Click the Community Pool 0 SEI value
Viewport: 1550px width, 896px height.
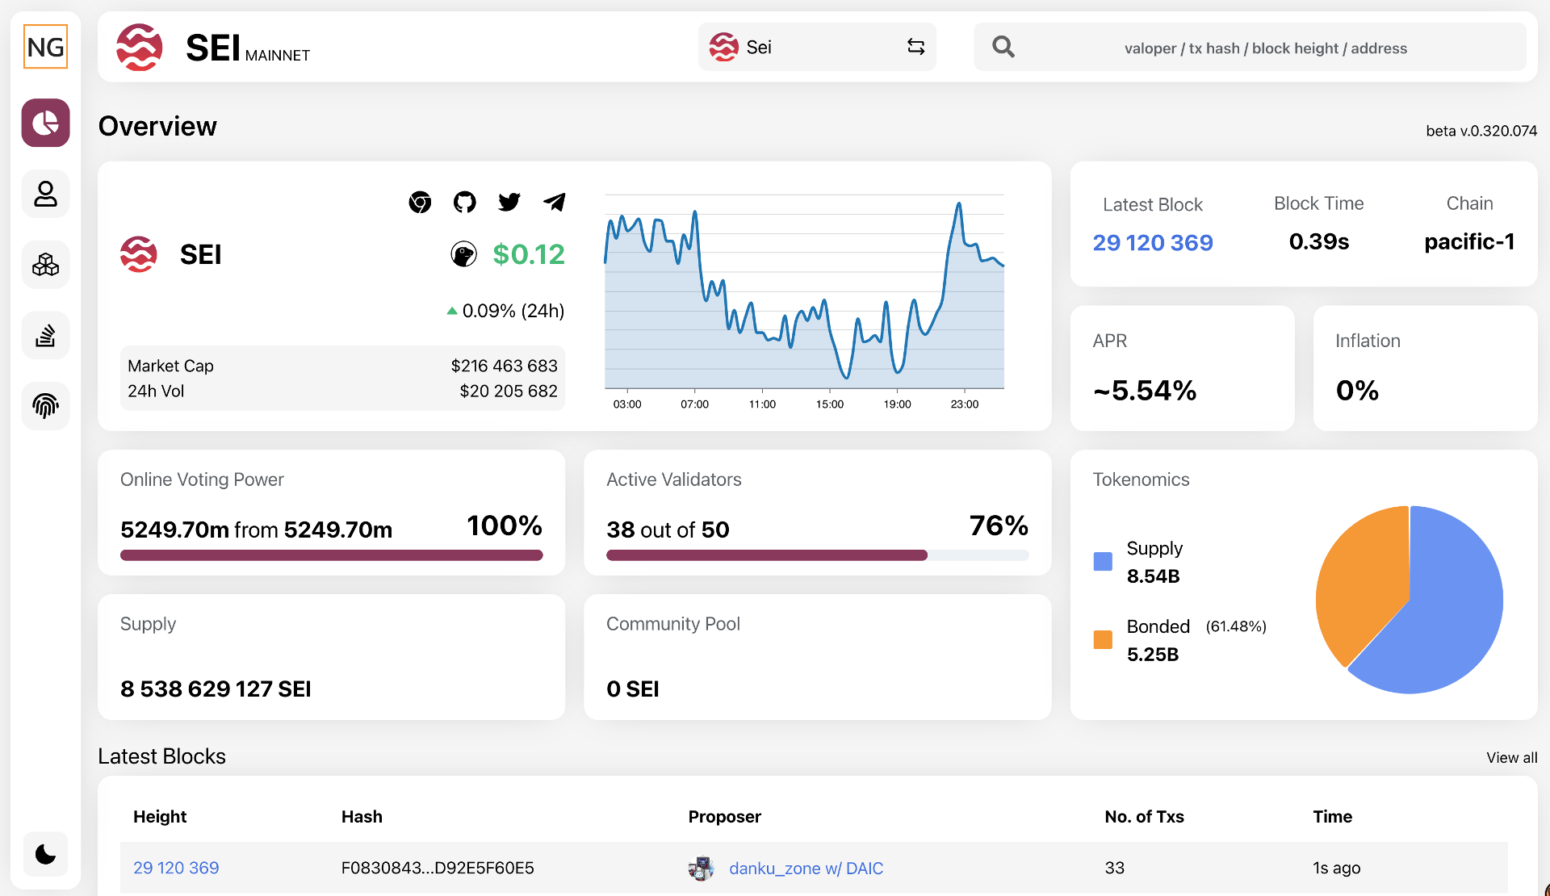tap(633, 689)
